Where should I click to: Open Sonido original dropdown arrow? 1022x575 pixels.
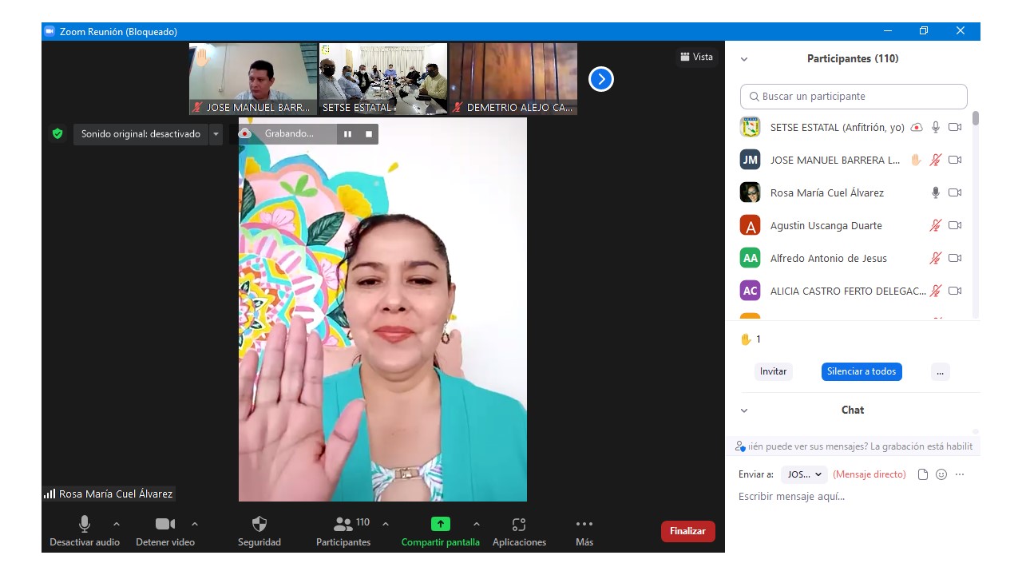(x=216, y=134)
